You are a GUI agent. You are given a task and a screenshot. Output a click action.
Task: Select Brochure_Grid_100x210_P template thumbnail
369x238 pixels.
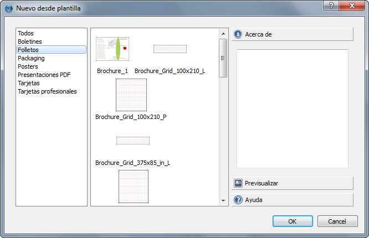coord(131,95)
